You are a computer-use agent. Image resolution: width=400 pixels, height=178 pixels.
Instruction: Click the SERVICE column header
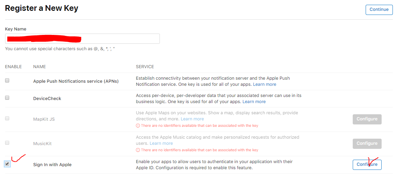click(145, 66)
